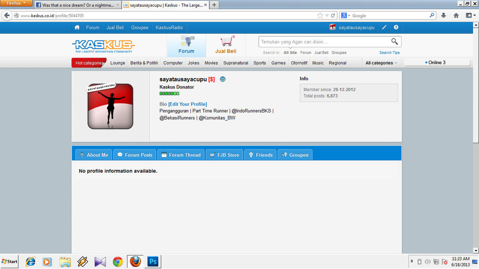The image size is (479, 269).
Task: Click the Firefox home icon
Action: click(x=456, y=16)
